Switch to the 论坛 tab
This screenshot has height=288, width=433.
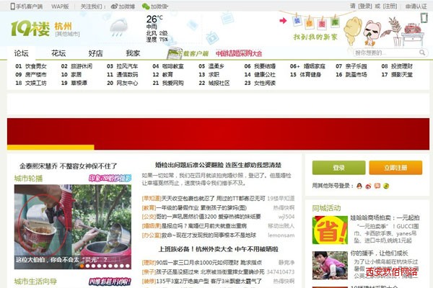point(22,53)
